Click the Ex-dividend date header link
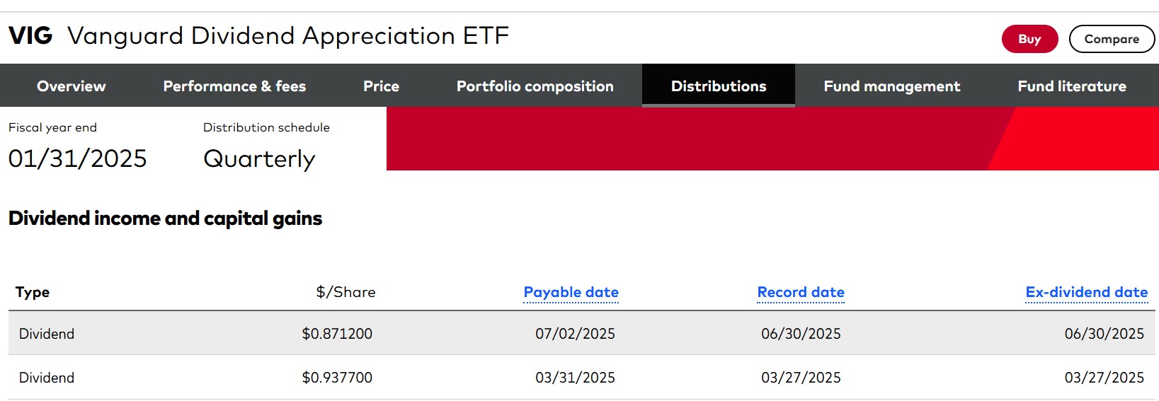Viewport: 1159px width, 401px height. coord(1086,292)
